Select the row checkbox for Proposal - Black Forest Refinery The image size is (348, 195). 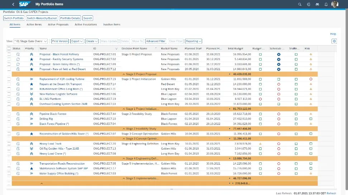point(9,54)
